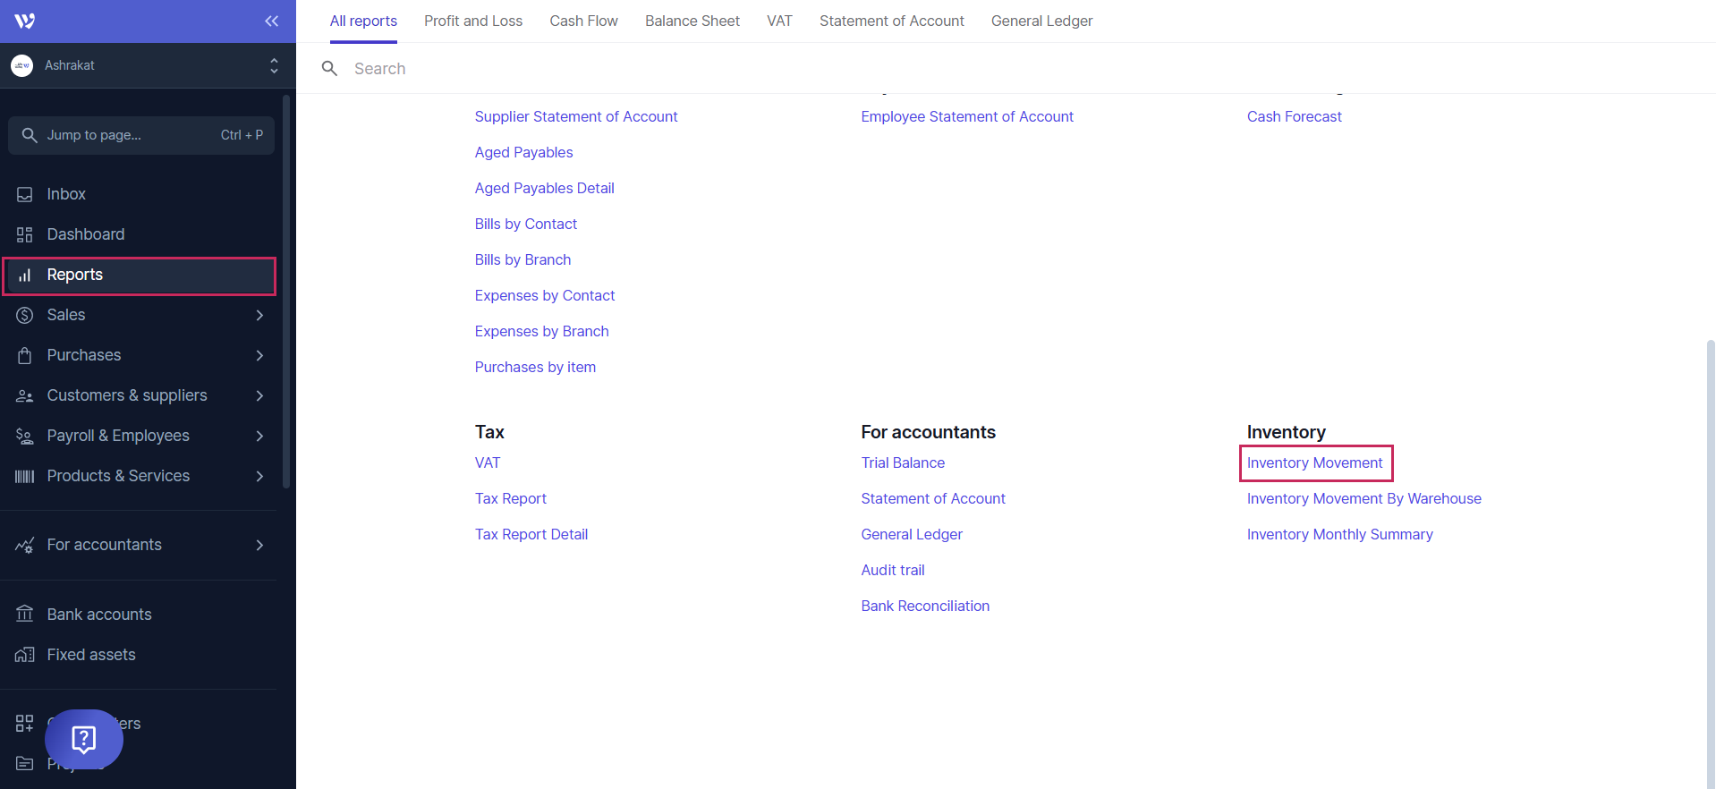Click the Inbox tray icon
The height and width of the screenshot is (789, 1716).
pos(25,194)
